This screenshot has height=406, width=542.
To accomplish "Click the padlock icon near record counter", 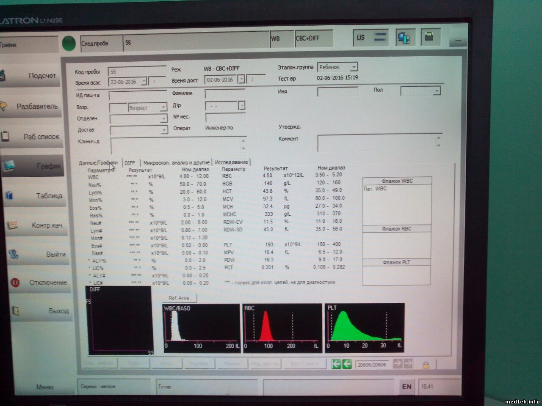I will [x=426, y=364].
